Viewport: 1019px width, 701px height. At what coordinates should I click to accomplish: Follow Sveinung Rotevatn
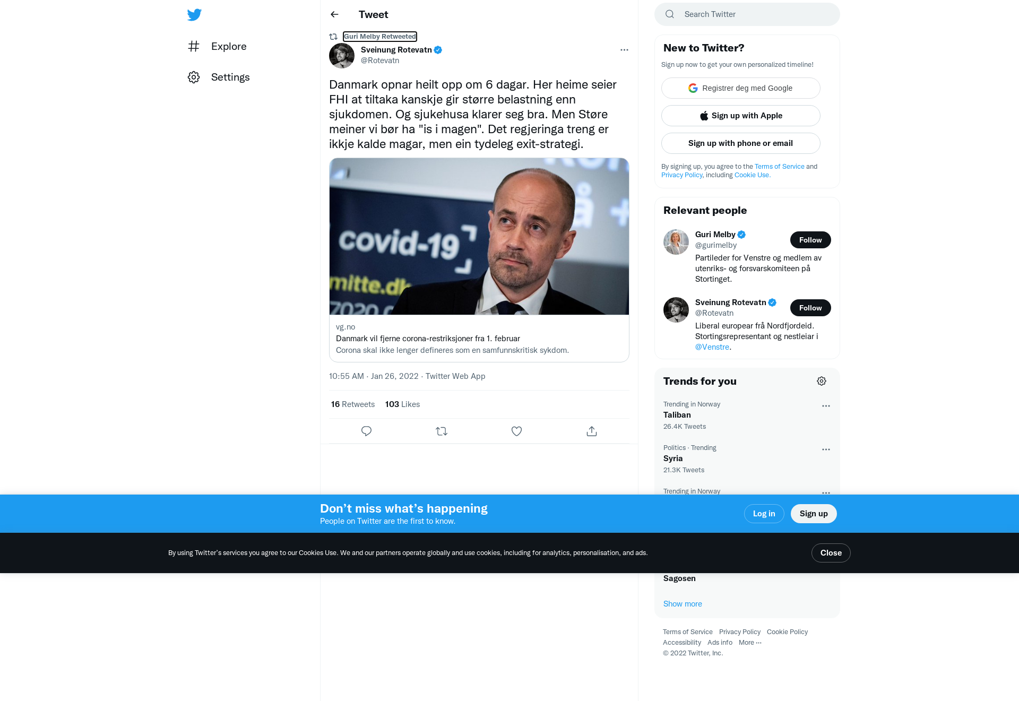tap(810, 308)
